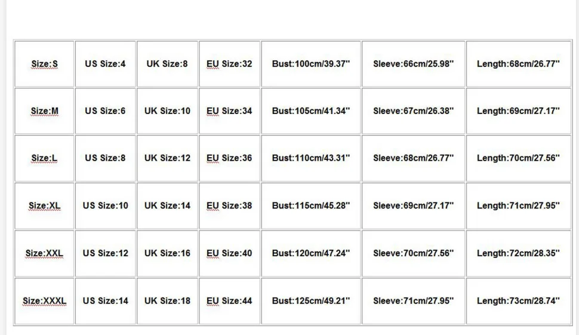Click the Sleeve:70cm/27.56'' cell
Image resolution: width=579 pixels, height=335 pixels.
click(413, 253)
